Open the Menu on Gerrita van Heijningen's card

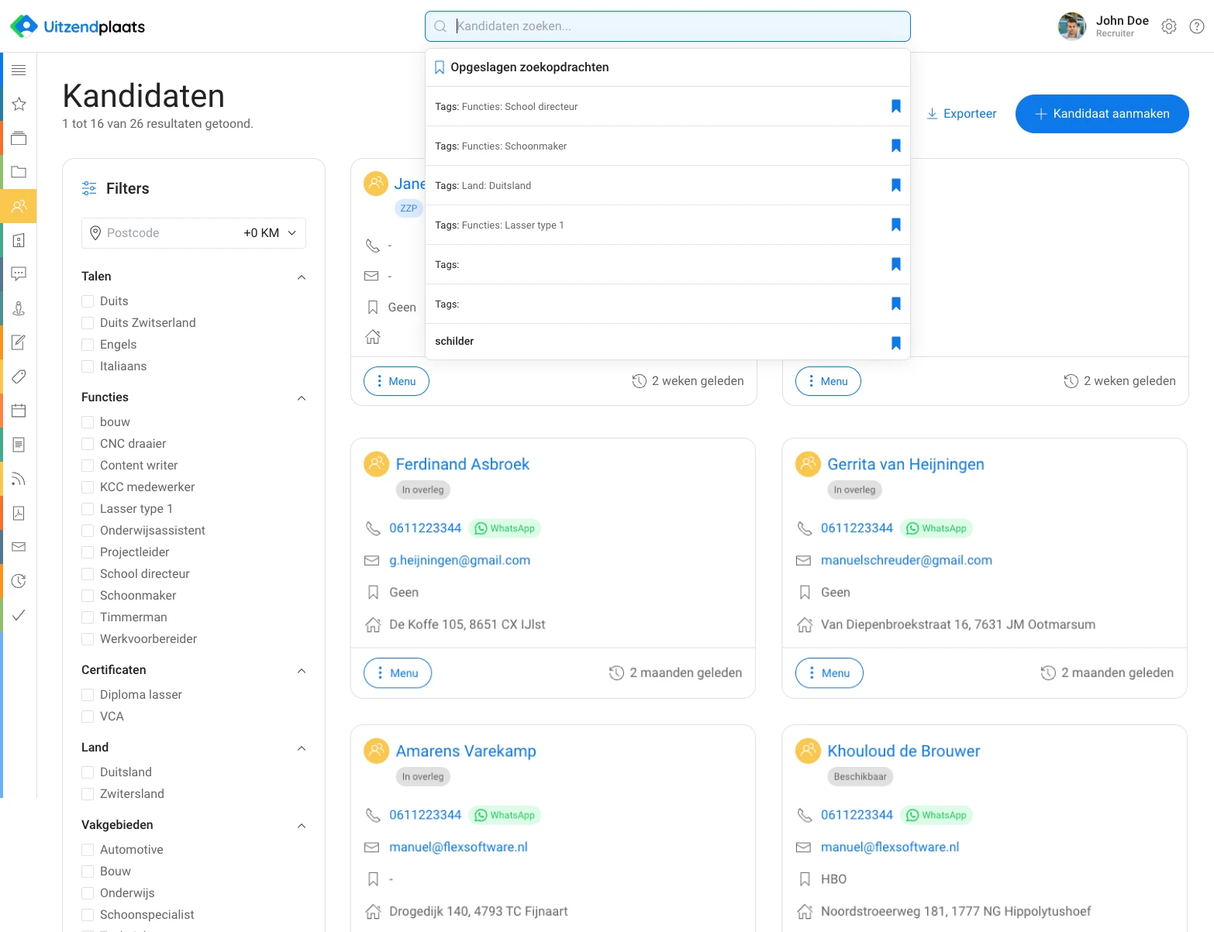[x=829, y=672]
